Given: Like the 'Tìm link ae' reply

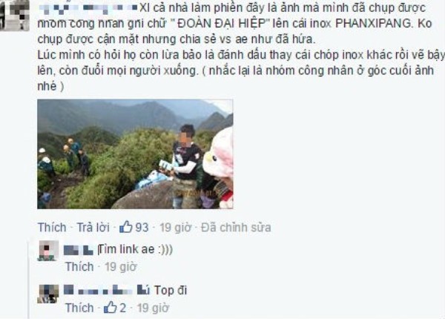Looking at the screenshot, I should pyautogui.click(x=79, y=267).
